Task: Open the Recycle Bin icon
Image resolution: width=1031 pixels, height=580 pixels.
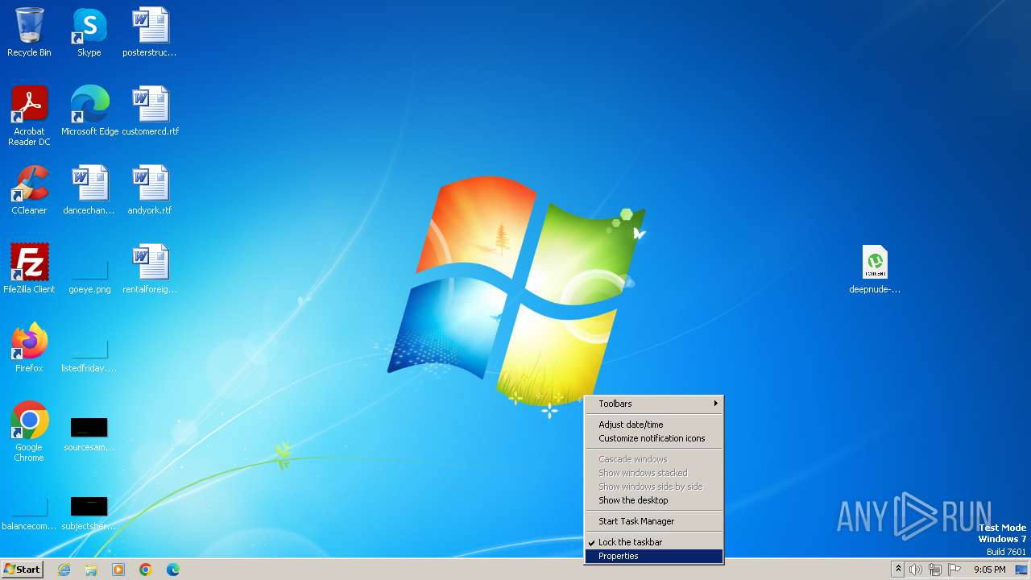Action: [29, 32]
